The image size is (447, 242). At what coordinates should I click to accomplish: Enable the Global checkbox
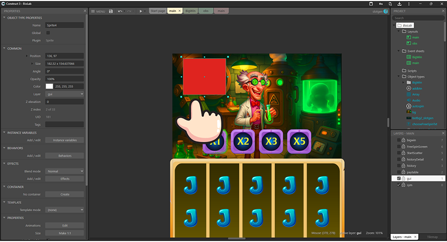coord(48,33)
